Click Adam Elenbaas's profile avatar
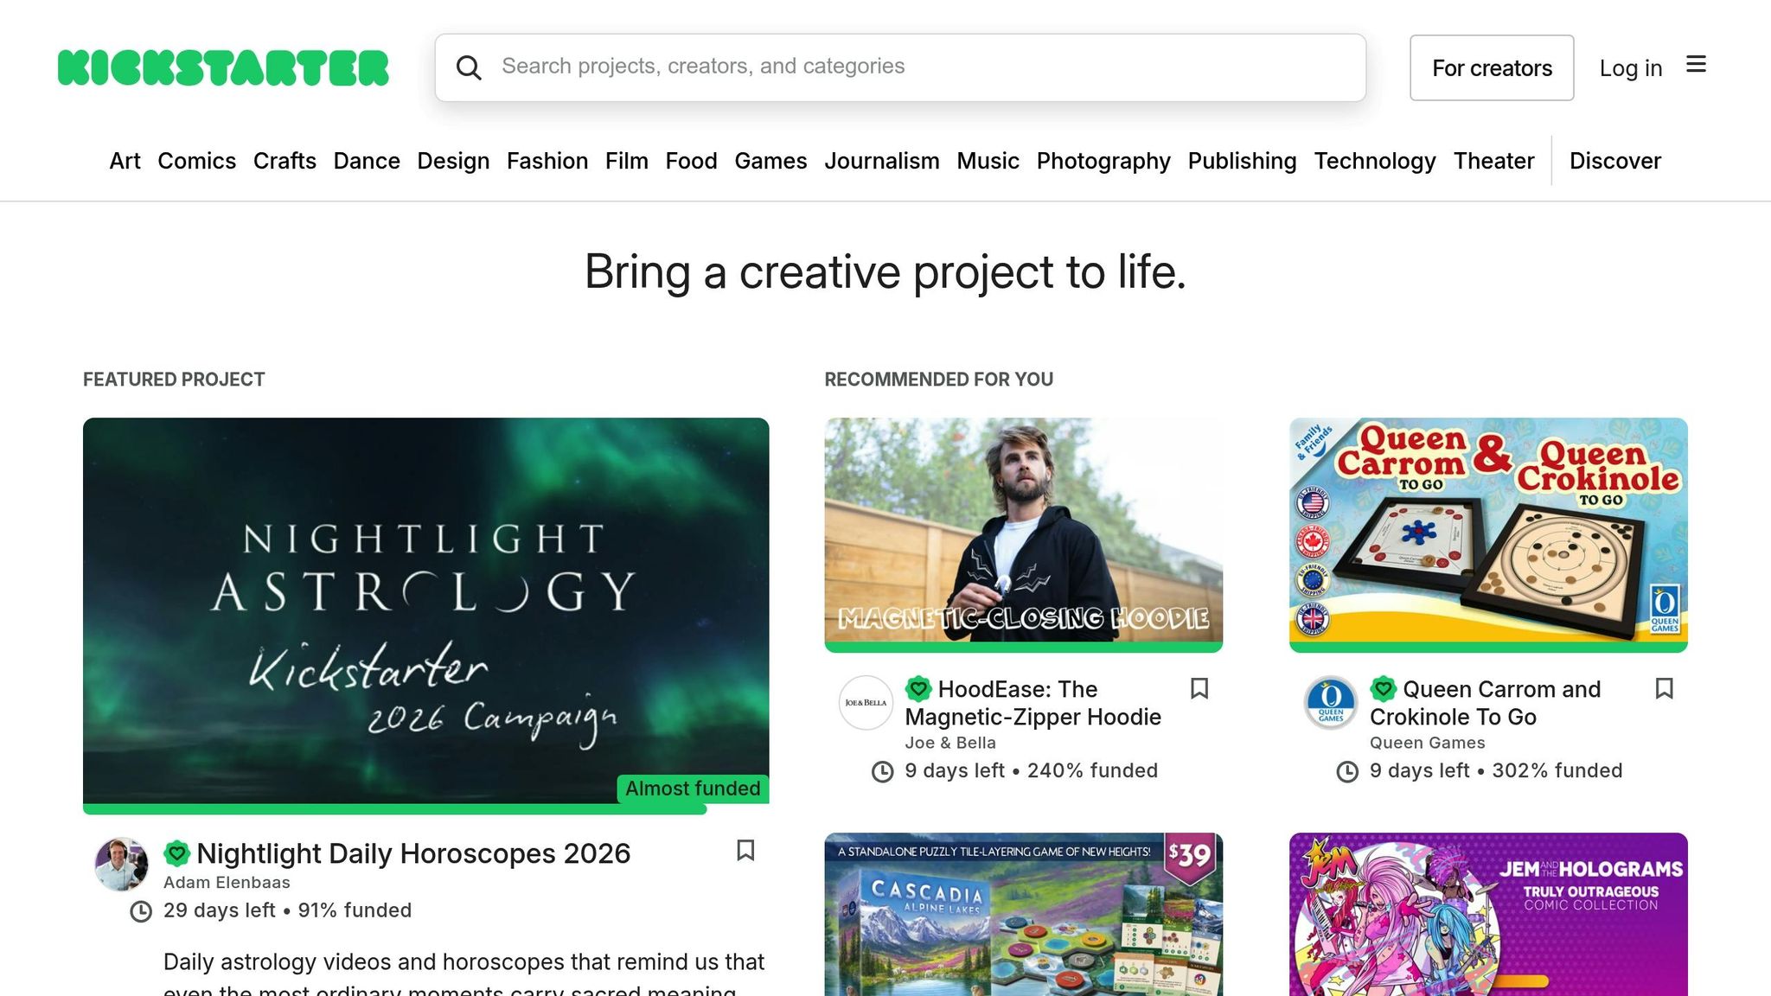The image size is (1771, 996). click(121, 864)
